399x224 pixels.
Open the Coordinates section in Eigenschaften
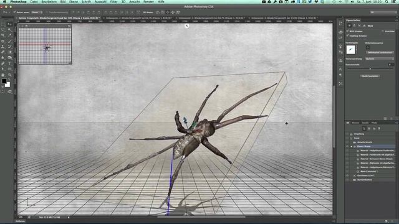click(x=364, y=26)
